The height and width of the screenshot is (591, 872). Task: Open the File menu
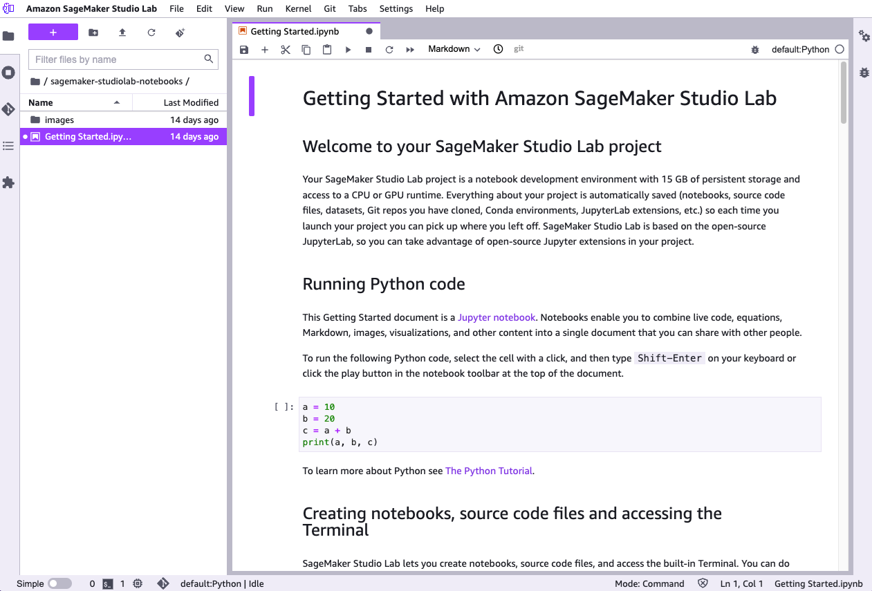pyautogui.click(x=176, y=9)
